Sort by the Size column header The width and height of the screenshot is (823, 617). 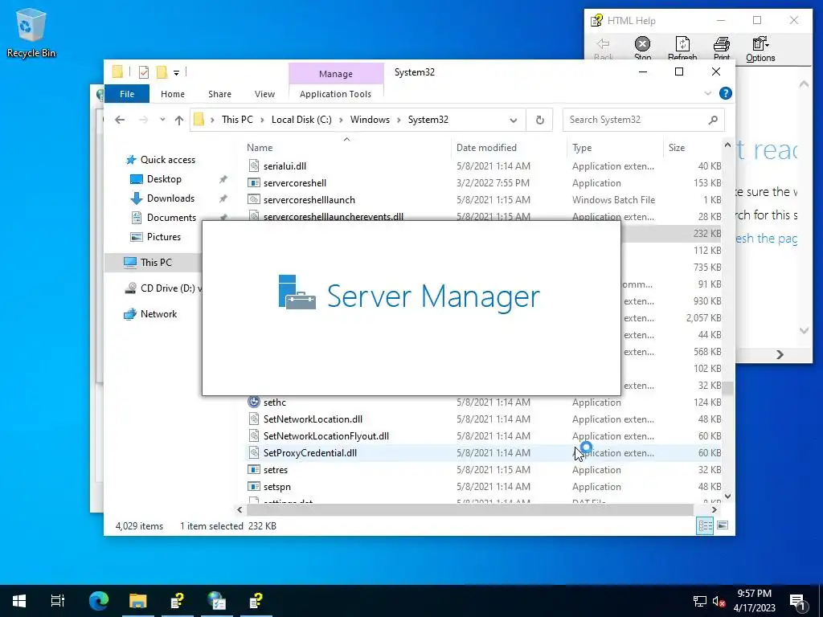pyautogui.click(x=692, y=148)
